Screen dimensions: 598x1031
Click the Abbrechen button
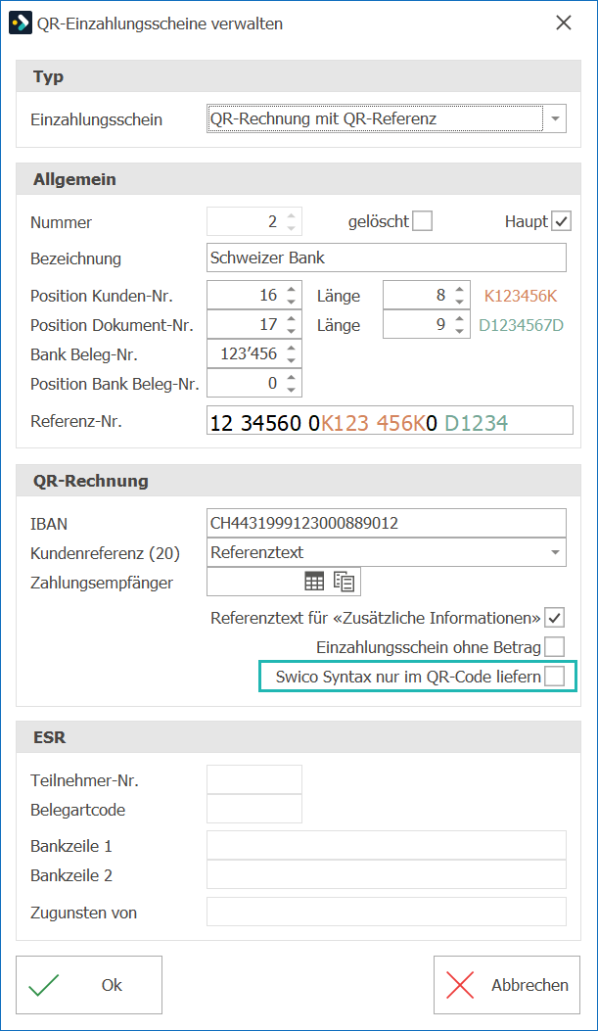507,984
